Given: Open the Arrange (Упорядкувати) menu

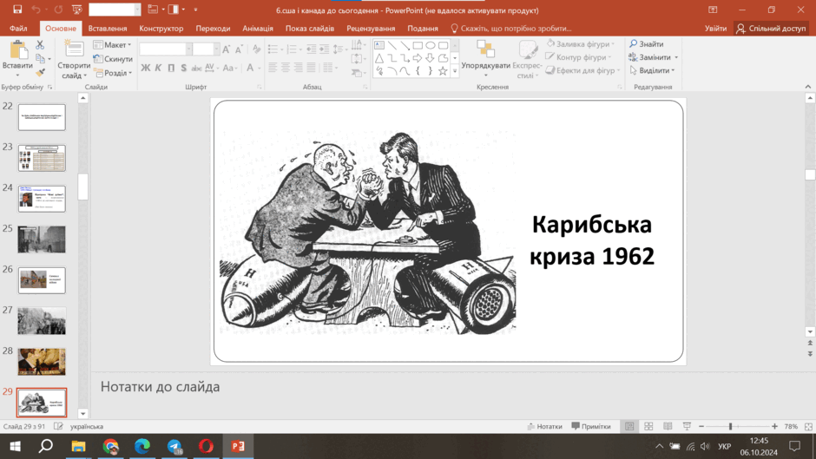Looking at the screenshot, I should coord(485,58).
